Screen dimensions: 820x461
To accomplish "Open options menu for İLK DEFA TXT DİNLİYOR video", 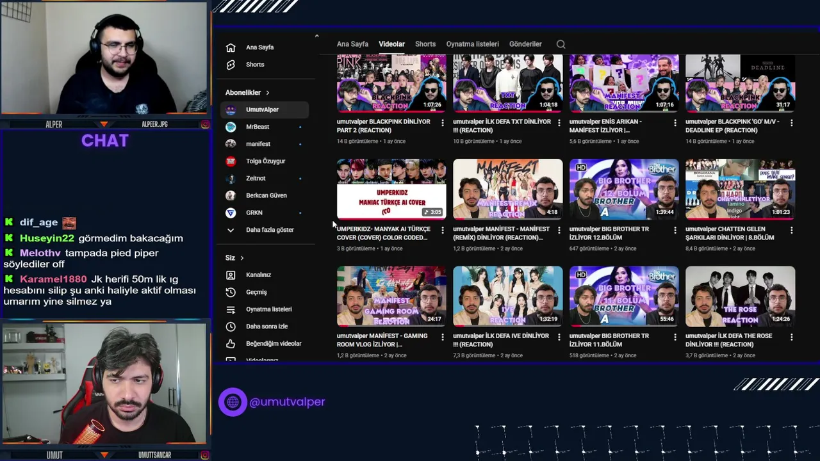I will tap(559, 123).
